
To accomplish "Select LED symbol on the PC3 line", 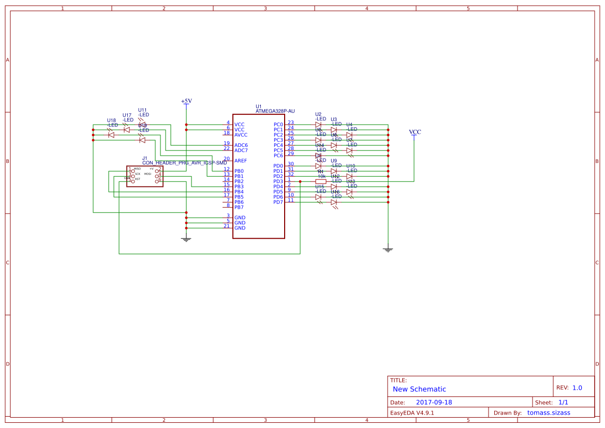I will click(318, 141).
